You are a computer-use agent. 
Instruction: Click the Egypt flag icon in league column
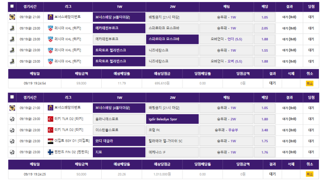coord(50,141)
